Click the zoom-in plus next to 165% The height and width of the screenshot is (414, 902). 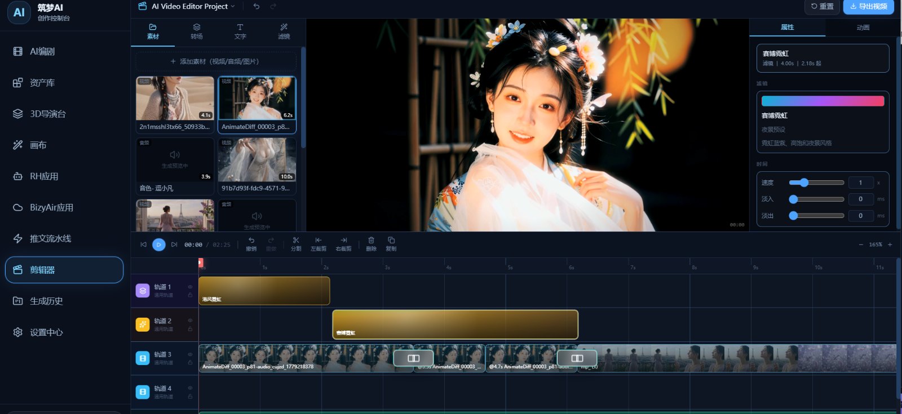[x=890, y=244]
